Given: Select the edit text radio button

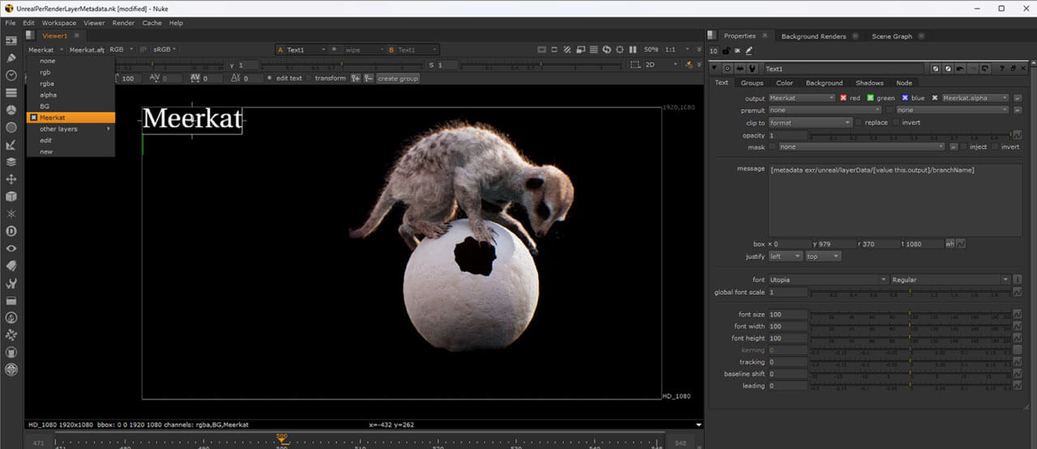Looking at the screenshot, I should 270,78.
